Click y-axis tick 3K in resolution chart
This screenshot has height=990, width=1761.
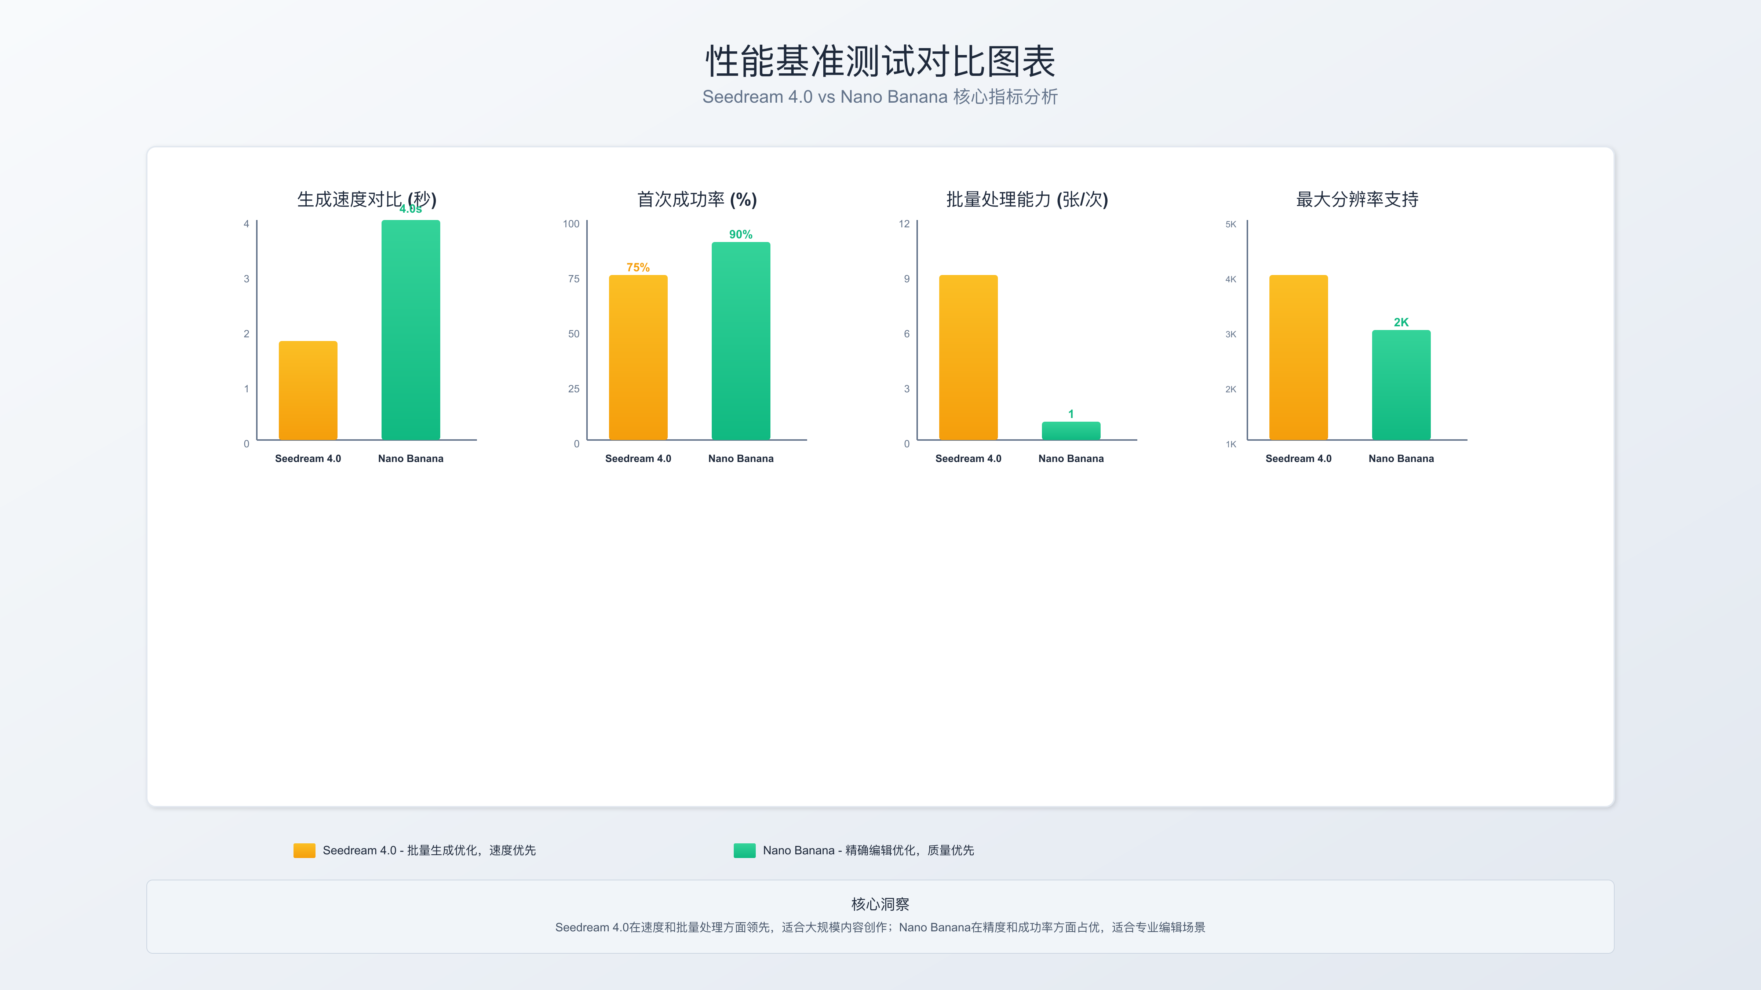1231,335
